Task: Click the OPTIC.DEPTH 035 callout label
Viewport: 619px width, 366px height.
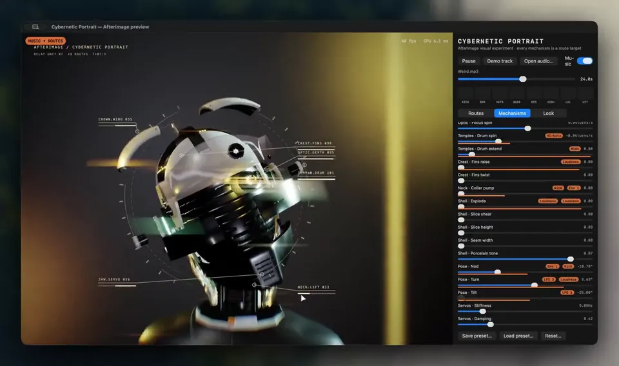Action: pos(316,152)
